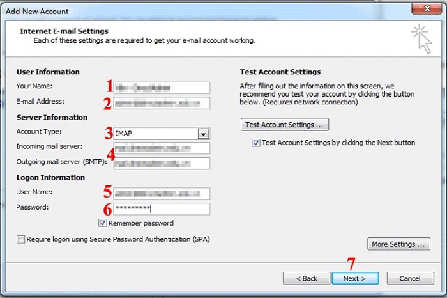The height and width of the screenshot is (298, 447).
Task: Cancel the account setup
Action: [409, 278]
